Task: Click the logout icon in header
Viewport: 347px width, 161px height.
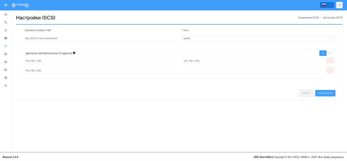Action: [x=339, y=5]
